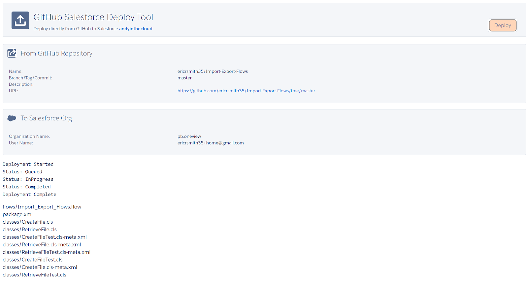Open the andyinthecloud link
The width and height of the screenshot is (528, 282).
pyautogui.click(x=136, y=29)
